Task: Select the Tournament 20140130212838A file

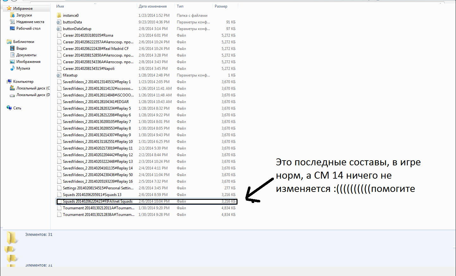Action: coord(99,214)
